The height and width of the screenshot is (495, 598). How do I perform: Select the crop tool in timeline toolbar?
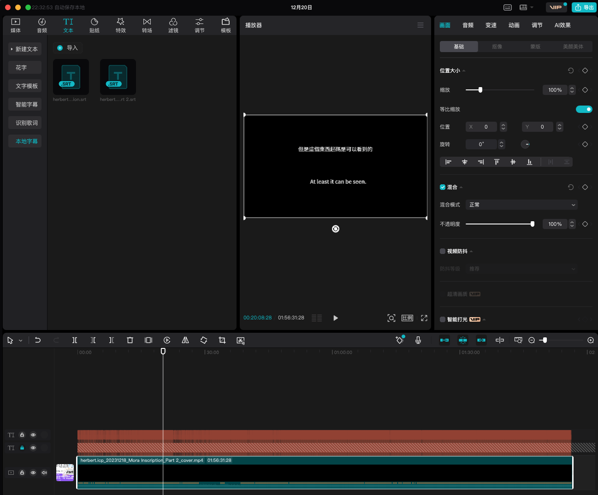(x=222, y=340)
